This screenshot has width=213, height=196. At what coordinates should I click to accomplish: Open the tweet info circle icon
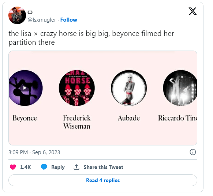(193, 152)
